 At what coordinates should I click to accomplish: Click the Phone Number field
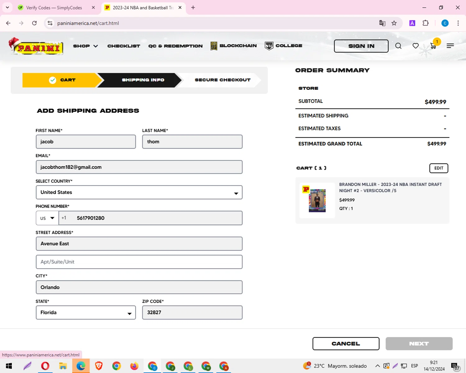pos(151,218)
